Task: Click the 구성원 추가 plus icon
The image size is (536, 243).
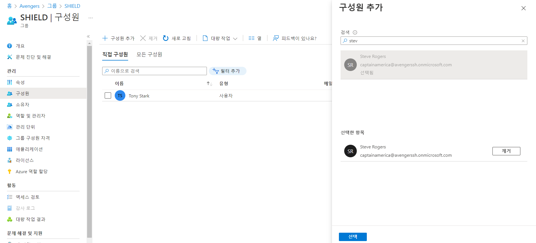Action: coord(105,38)
